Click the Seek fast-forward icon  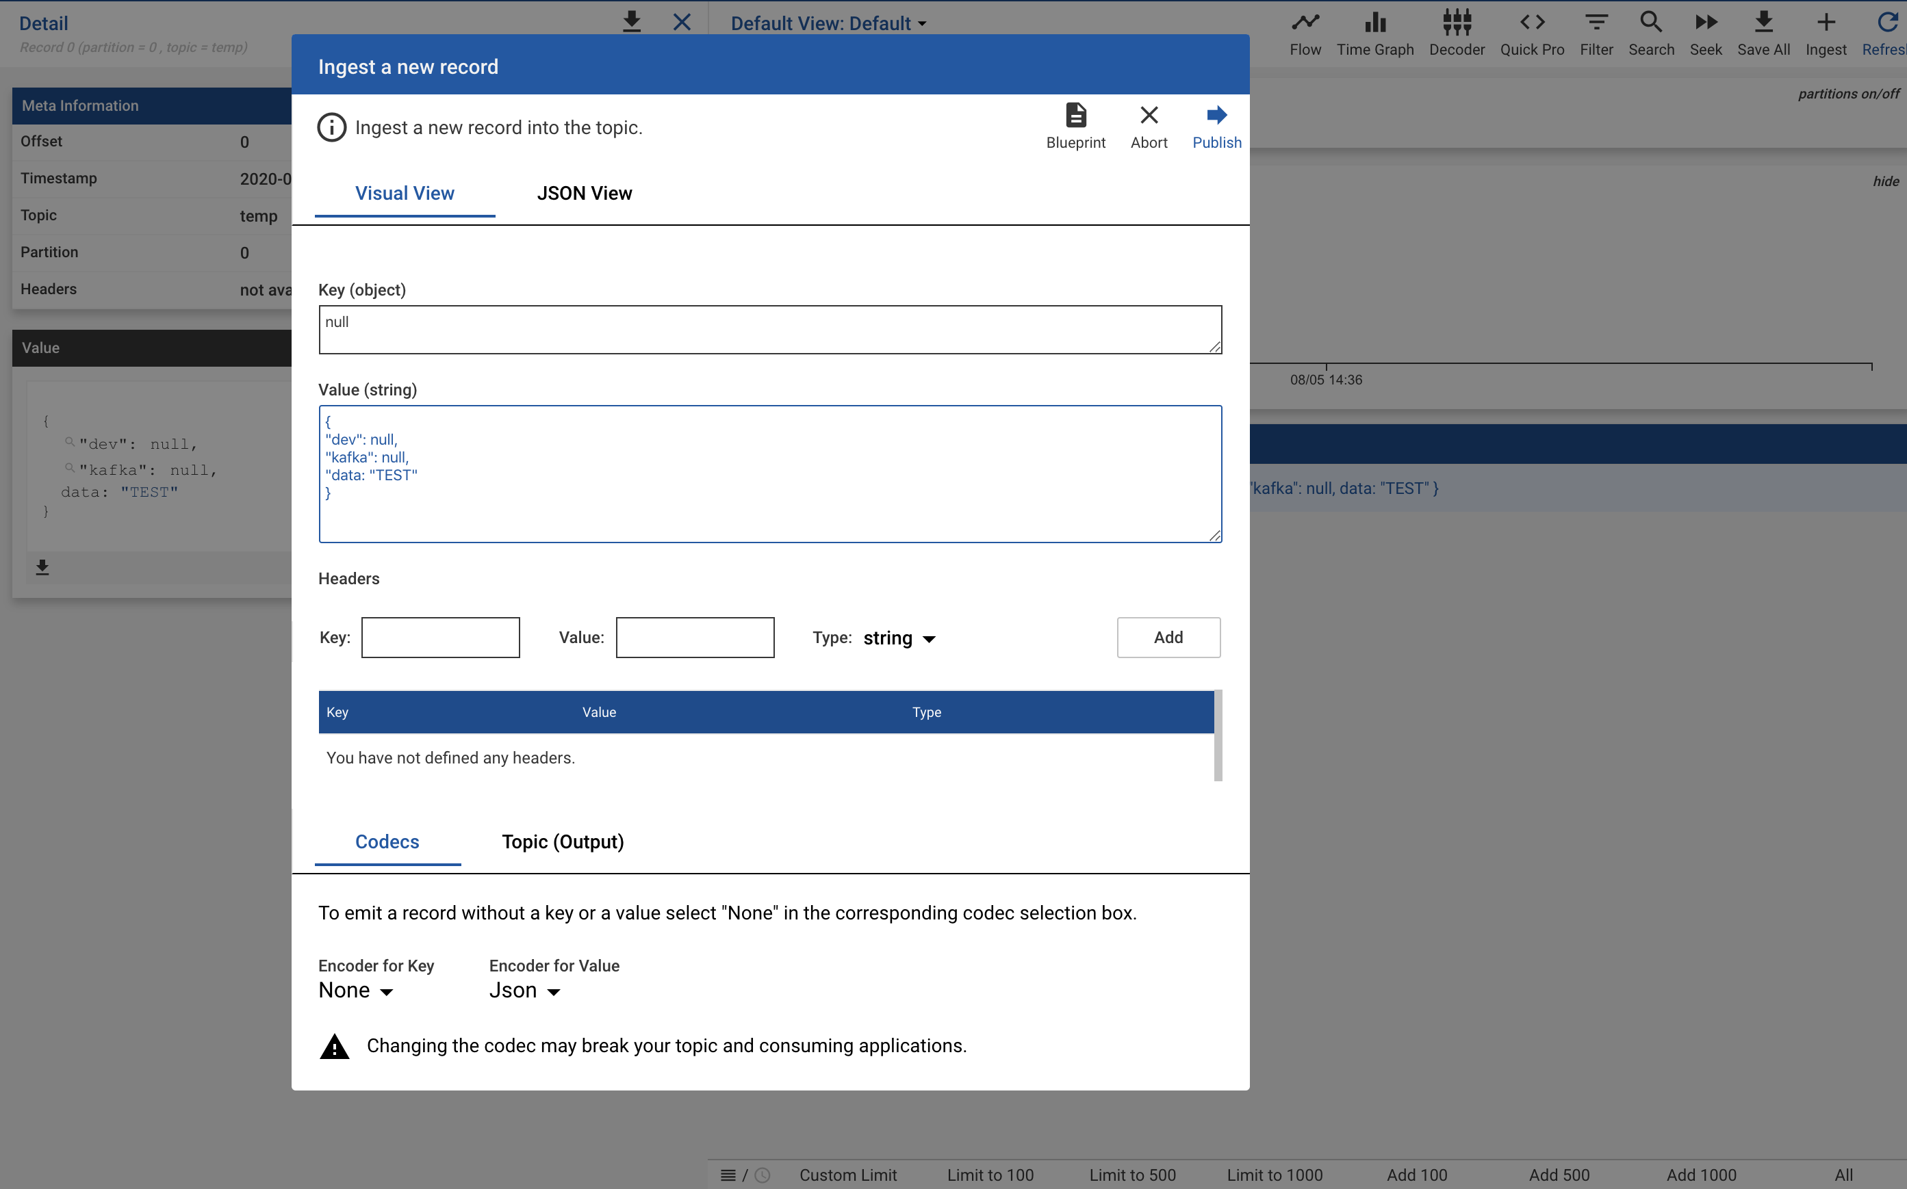[1706, 22]
